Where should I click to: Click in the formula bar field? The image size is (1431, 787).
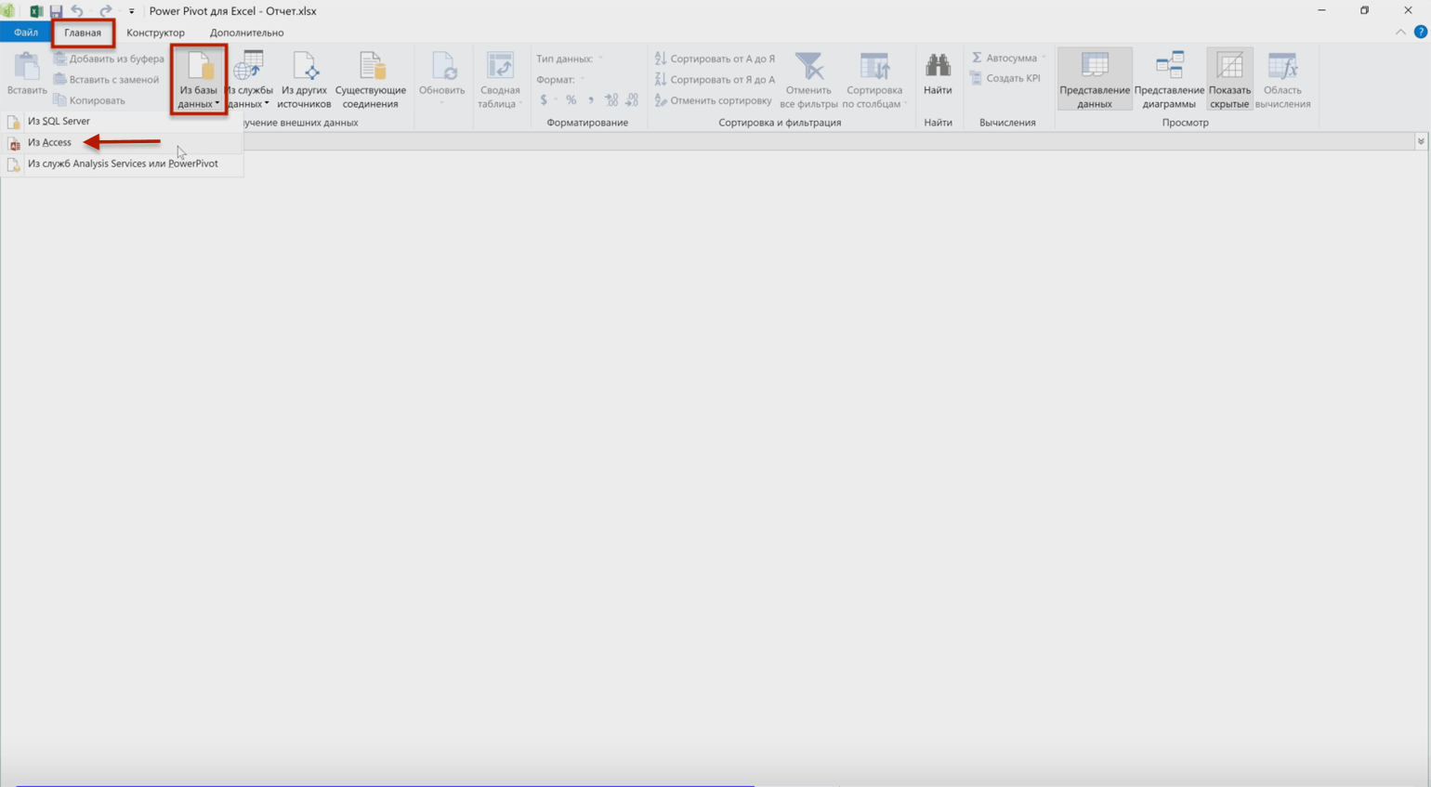pos(827,141)
